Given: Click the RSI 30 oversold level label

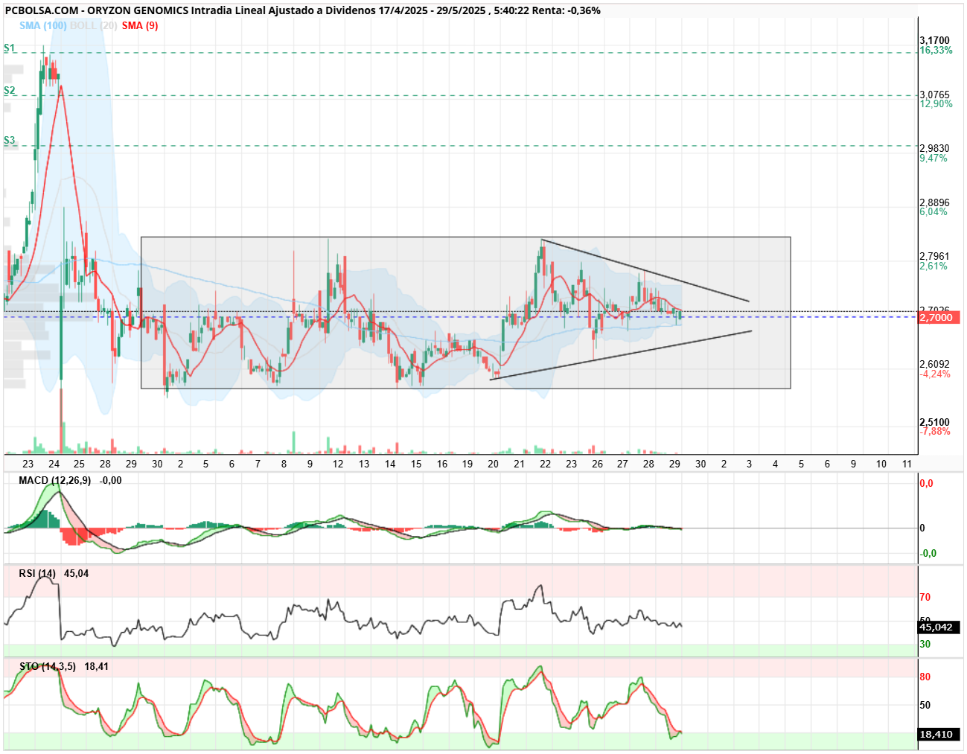Looking at the screenshot, I should point(925,644).
